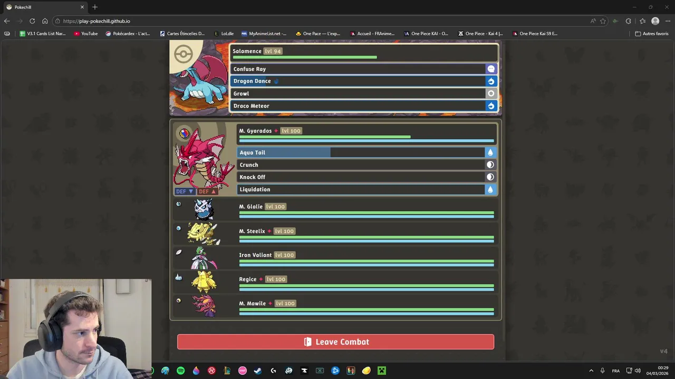675x379 pixels.
Task: Switch to Iron Valiant in the team list
Action: click(335, 258)
